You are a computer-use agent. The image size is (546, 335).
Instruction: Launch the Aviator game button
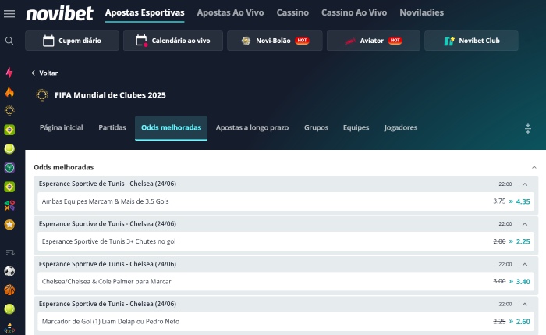tap(374, 41)
